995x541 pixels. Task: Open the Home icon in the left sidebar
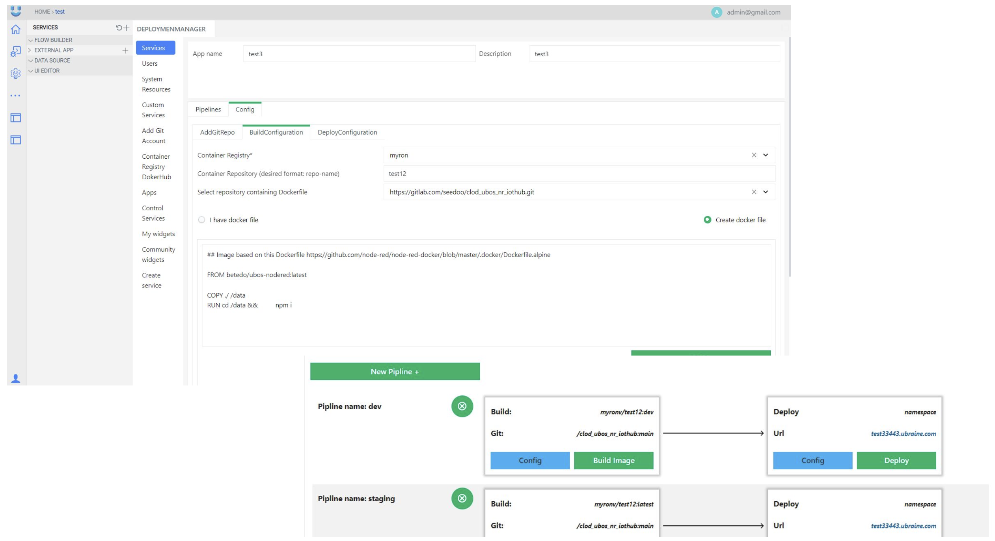[15, 29]
